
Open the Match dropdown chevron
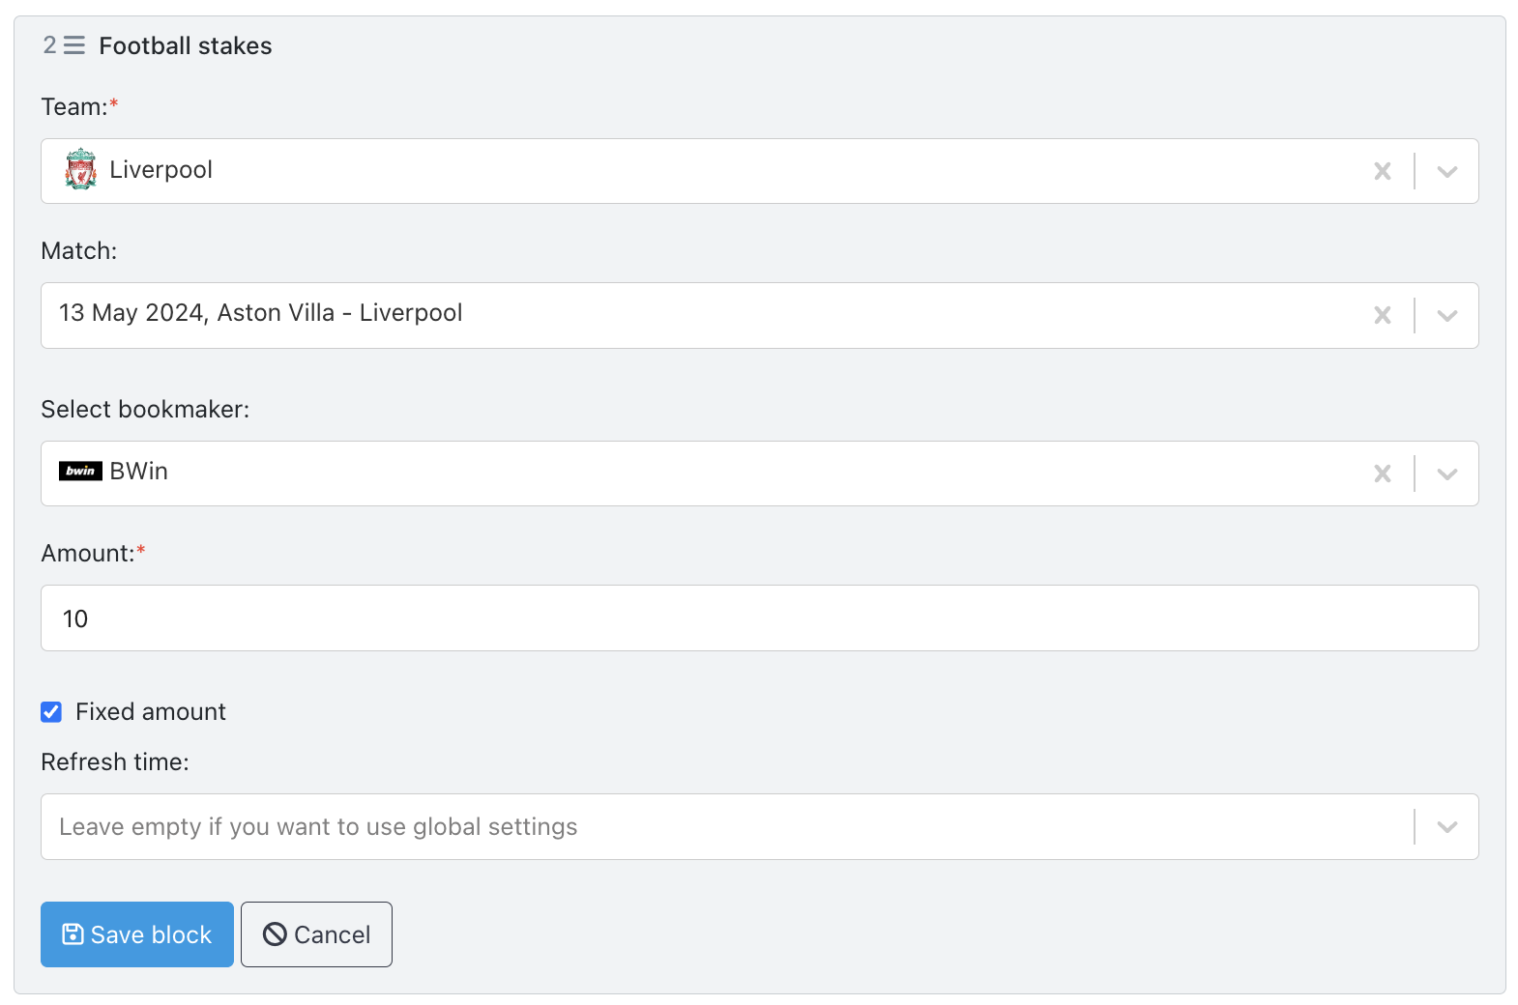tap(1447, 316)
